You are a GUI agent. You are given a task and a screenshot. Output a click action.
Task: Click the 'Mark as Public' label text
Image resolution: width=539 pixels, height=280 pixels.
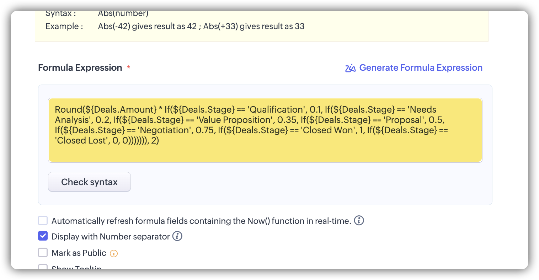coord(79,253)
